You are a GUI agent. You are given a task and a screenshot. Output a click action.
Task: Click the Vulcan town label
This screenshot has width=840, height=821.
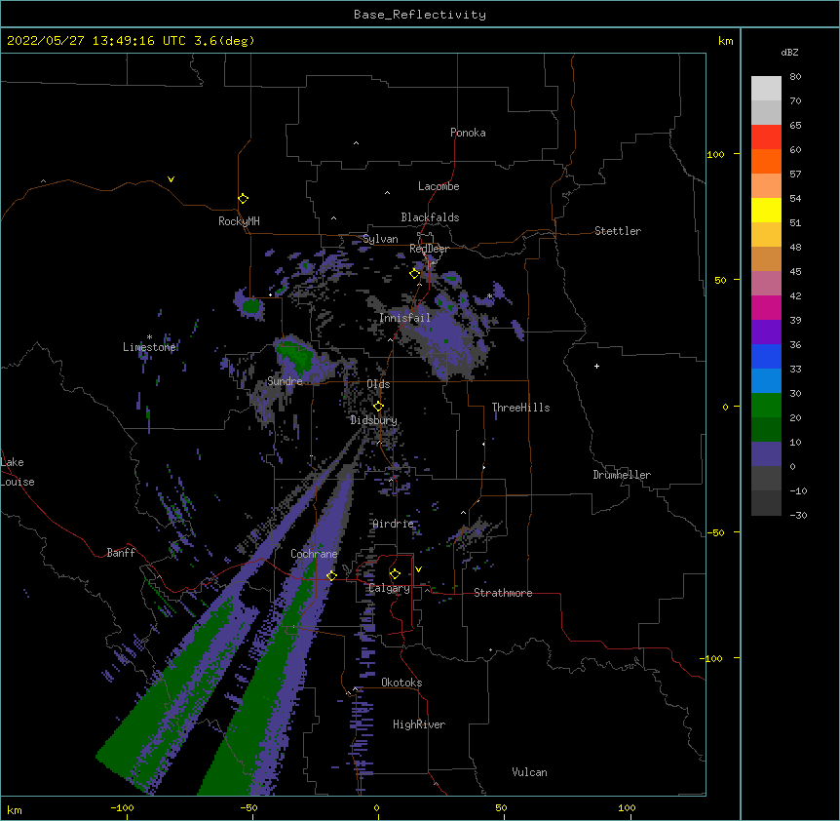point(529,772)
